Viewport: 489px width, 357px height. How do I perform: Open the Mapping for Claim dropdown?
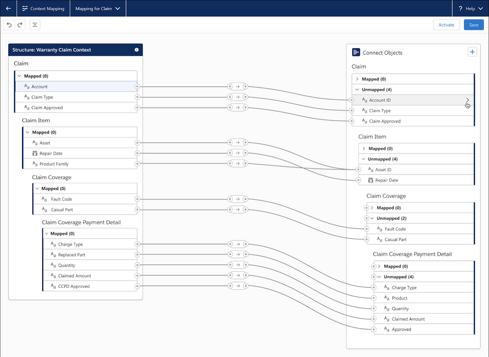(97, 9)
